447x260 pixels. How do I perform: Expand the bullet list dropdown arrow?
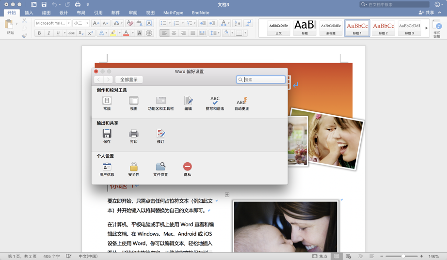point(170,23)
